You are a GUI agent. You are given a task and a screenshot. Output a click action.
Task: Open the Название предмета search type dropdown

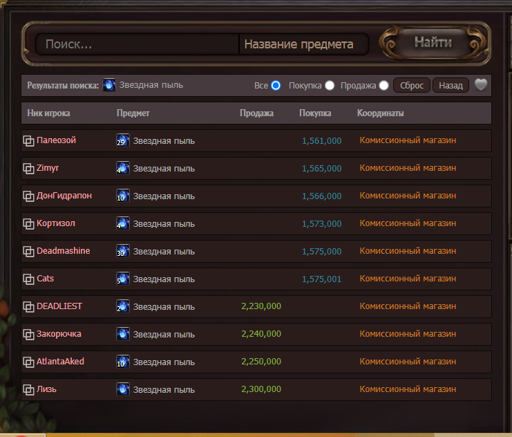303,44
